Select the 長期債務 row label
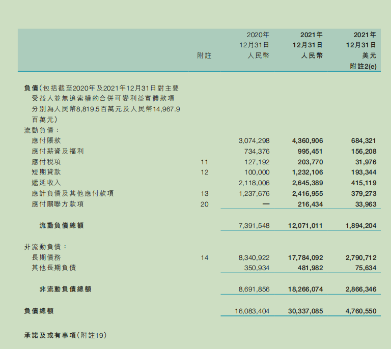This screenshot has height=349, width=391. tap(46, 257)
